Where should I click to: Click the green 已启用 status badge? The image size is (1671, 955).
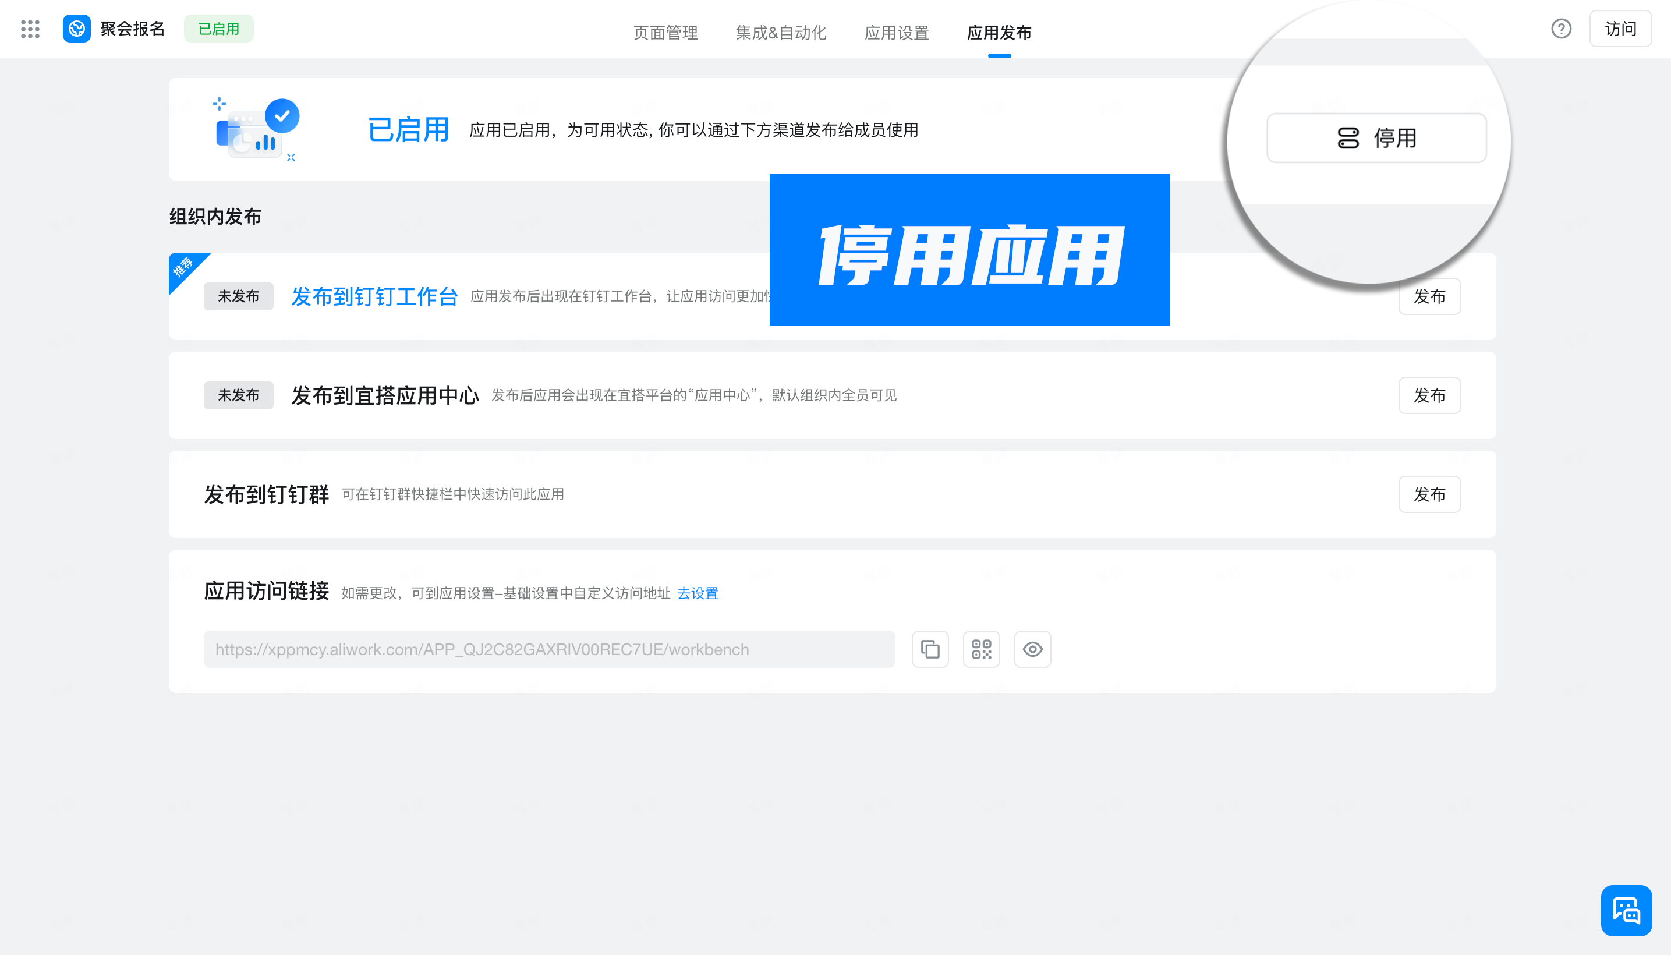(218, 29)
